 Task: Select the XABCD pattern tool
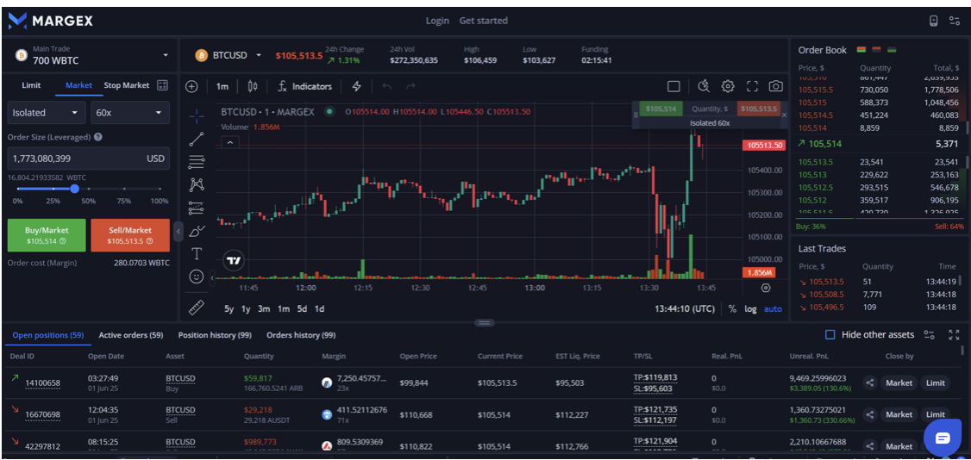click(197, 184)
